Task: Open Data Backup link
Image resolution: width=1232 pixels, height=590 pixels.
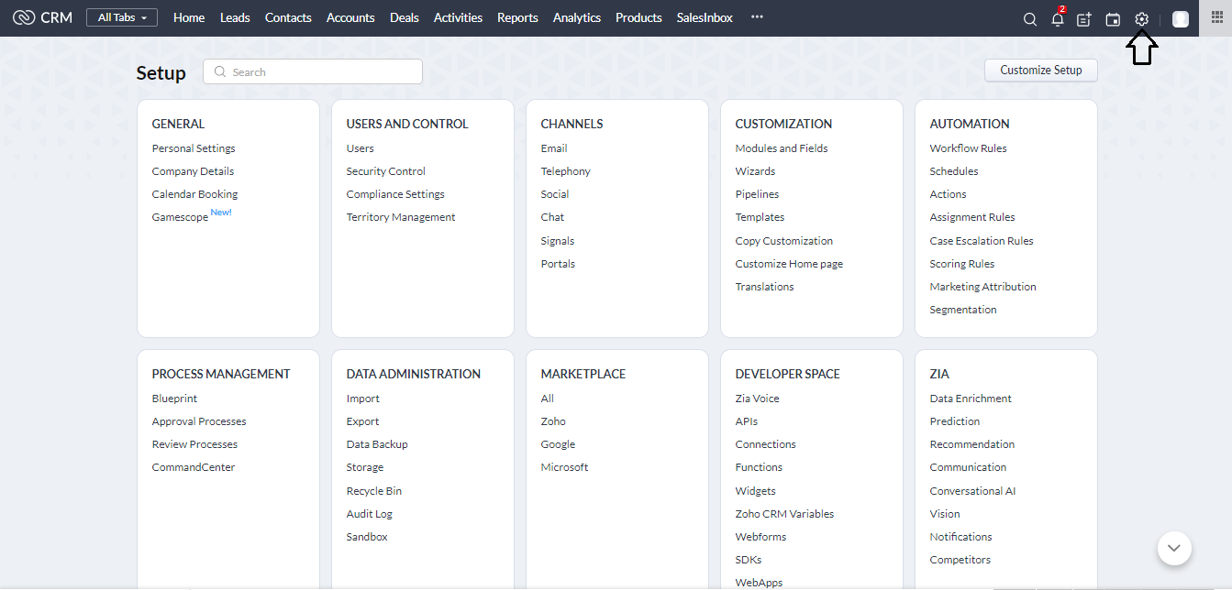Action: coord(377,444)
